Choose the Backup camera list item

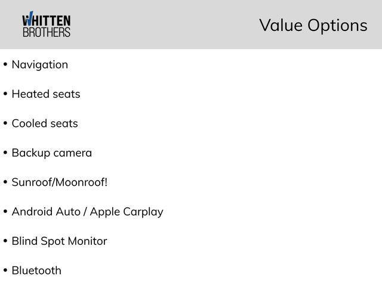pos(52,153)
